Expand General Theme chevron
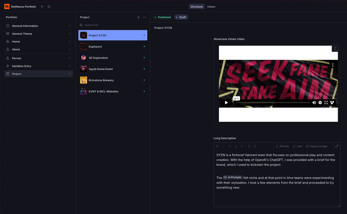The width and height of the screenshot is (347, 214). [70, 34]
